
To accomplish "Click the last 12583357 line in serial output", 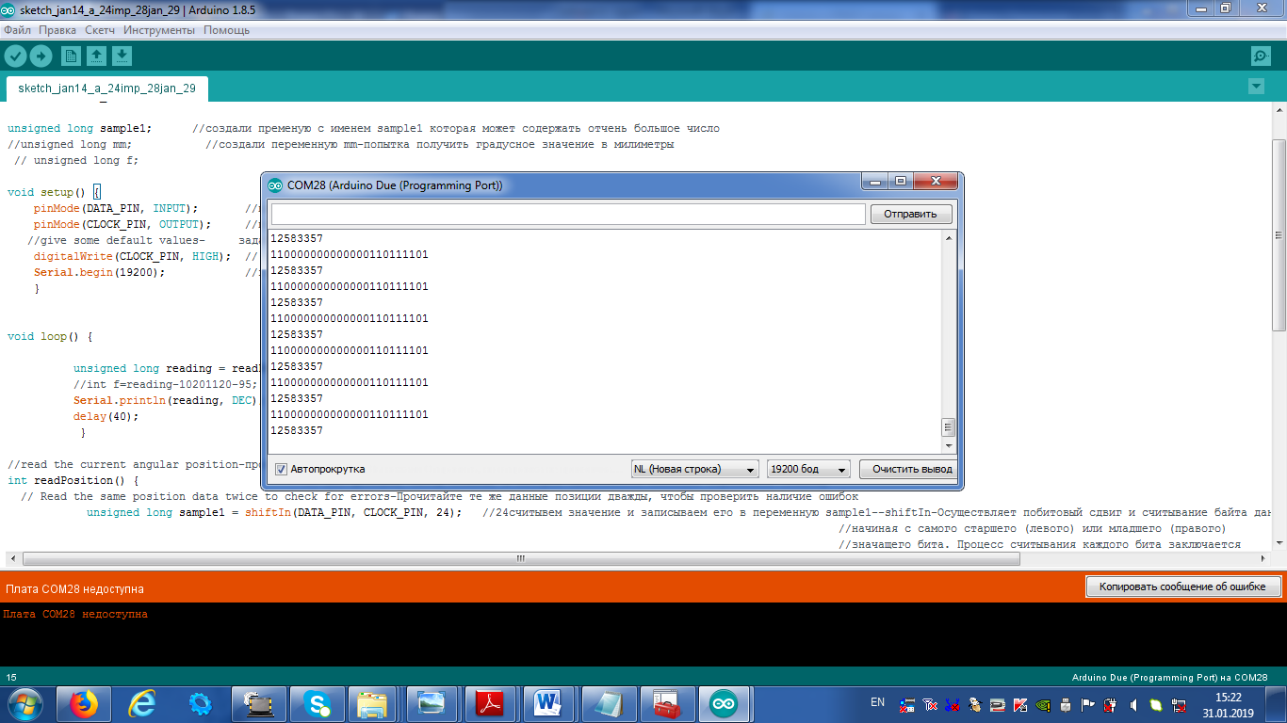I will [x=296, y=430].
